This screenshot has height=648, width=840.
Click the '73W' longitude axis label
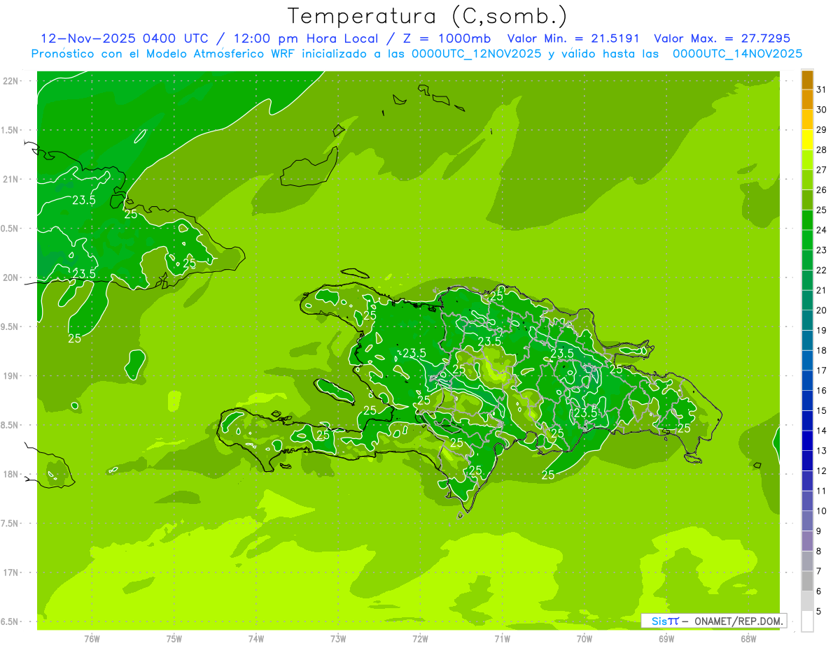[338, 638]
